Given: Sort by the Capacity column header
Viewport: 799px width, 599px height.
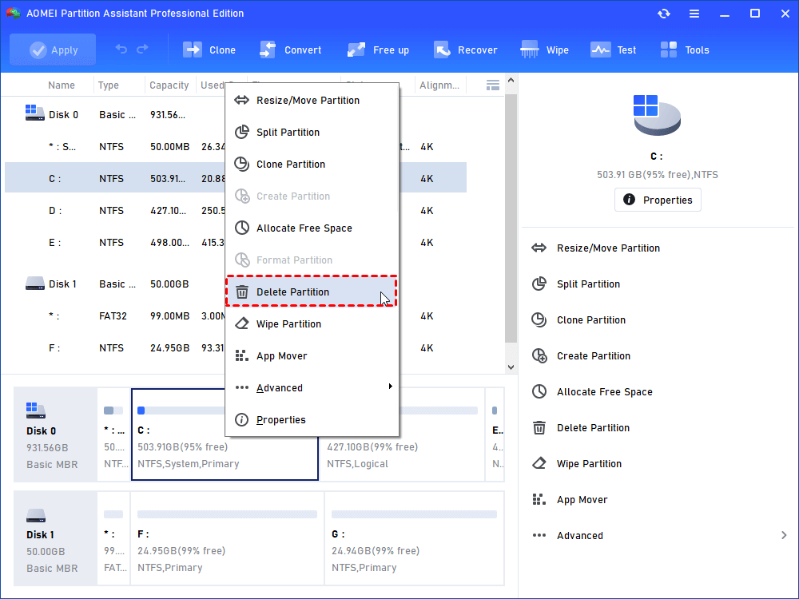Looking at the screenshot, I should (169, 85).
